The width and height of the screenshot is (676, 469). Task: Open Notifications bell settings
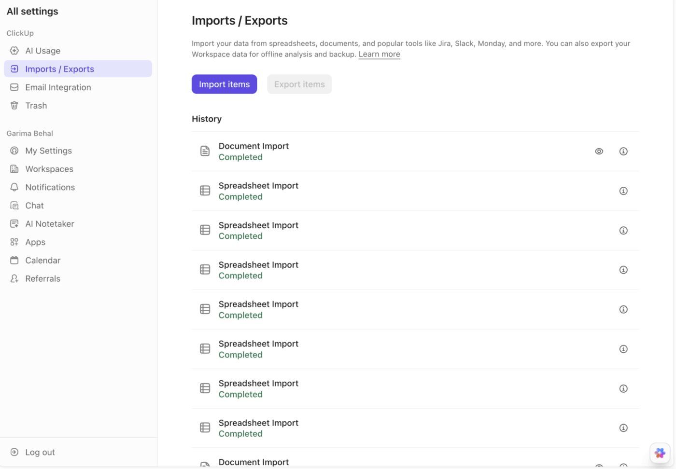coord(50,187)
